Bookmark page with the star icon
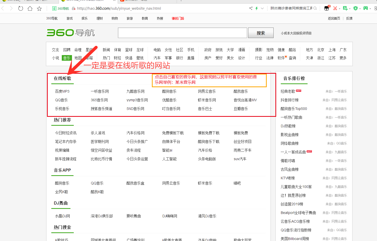377x241 pixels. click(39, 8)
